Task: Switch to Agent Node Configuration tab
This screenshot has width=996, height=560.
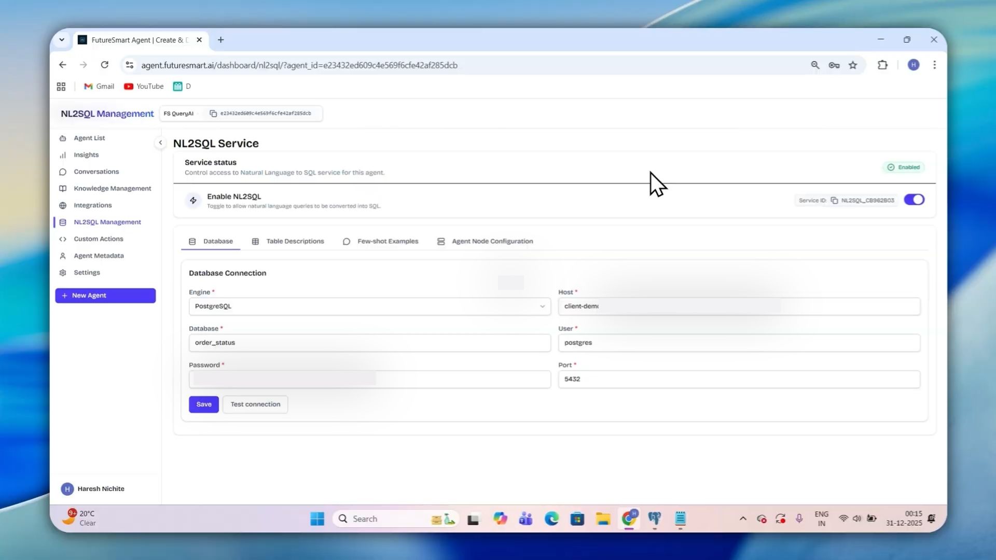Action: pyautogui.click(x=485, y=241)
